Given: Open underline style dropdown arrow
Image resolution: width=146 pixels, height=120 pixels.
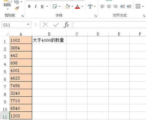Looking at the screenshot, I should click(47, 7).
